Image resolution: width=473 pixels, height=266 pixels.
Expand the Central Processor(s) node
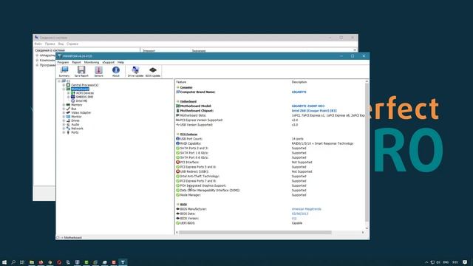point(64,85)
